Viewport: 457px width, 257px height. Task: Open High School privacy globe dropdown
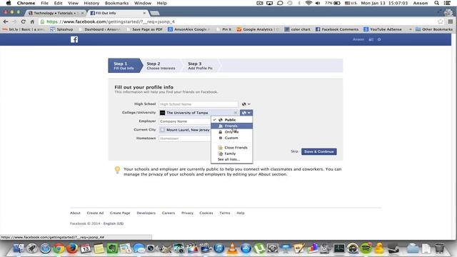[x=246, y=104]
